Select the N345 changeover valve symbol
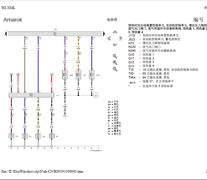 coord(92,75)
